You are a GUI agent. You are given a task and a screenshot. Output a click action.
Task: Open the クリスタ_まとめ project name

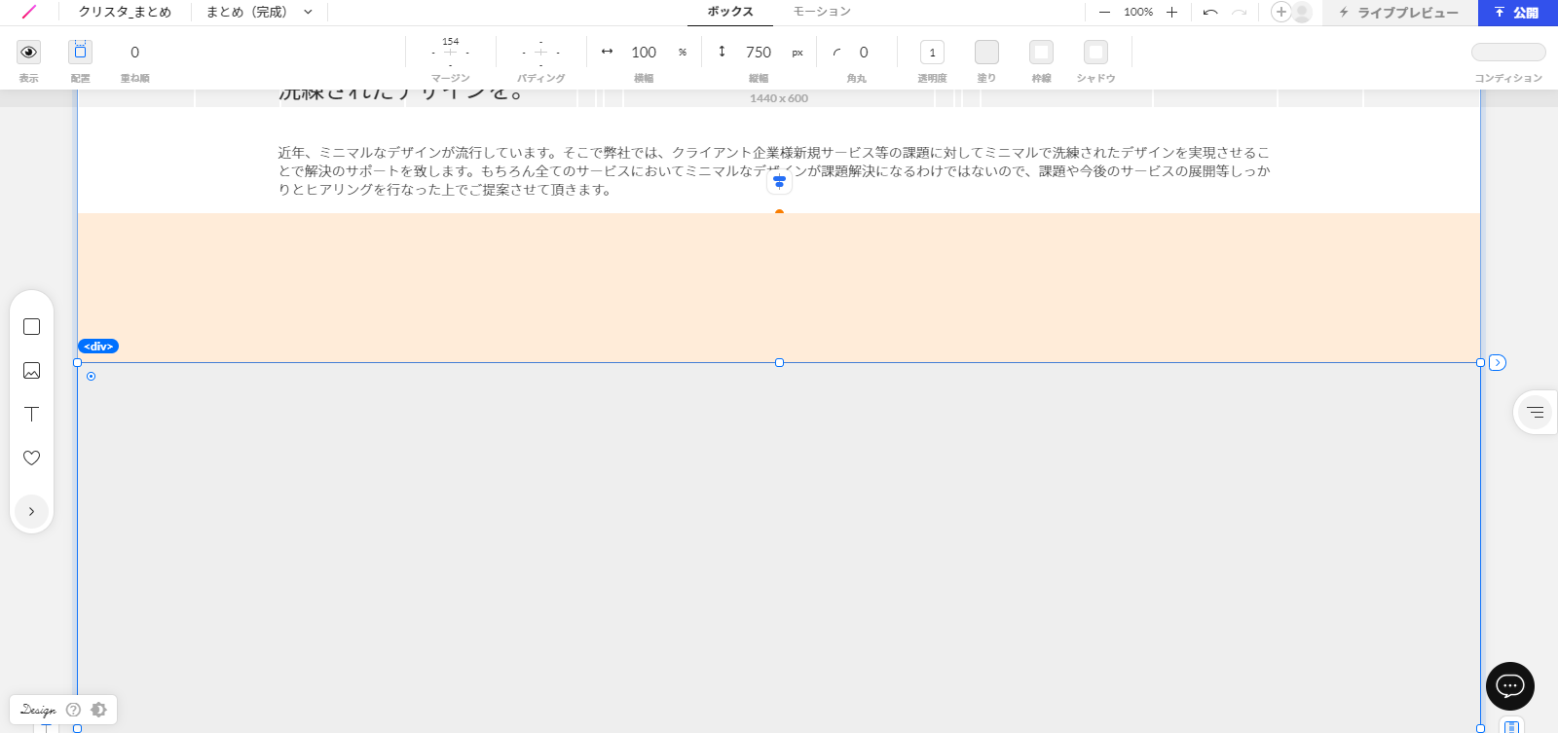pyautogui.click(x=125, y=12)
